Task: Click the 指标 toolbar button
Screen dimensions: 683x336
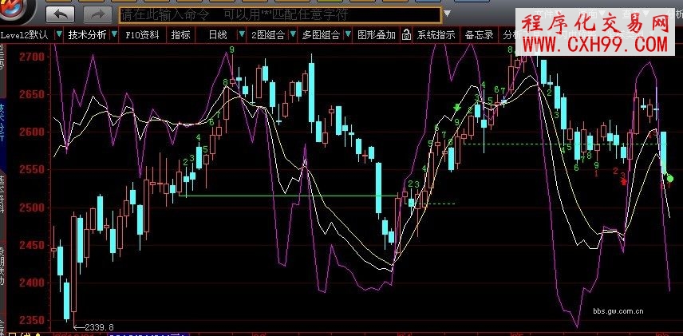Action: (x=181, y=35)
